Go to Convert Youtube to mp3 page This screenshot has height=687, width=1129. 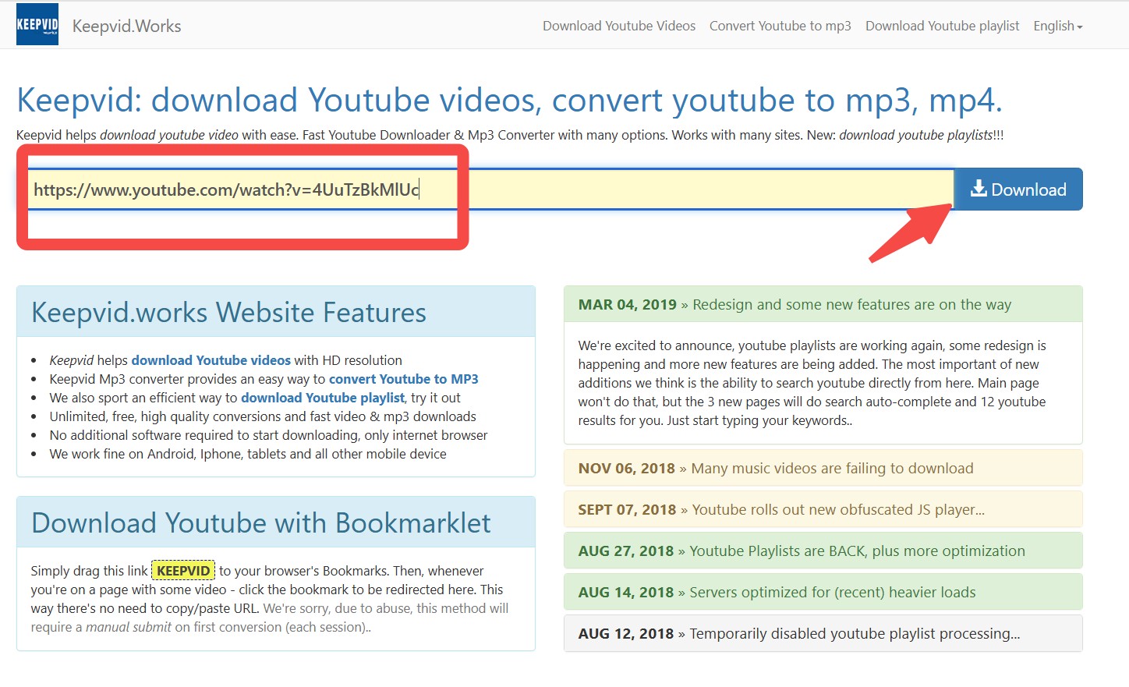pyautogui.click(x=780, y=26)
